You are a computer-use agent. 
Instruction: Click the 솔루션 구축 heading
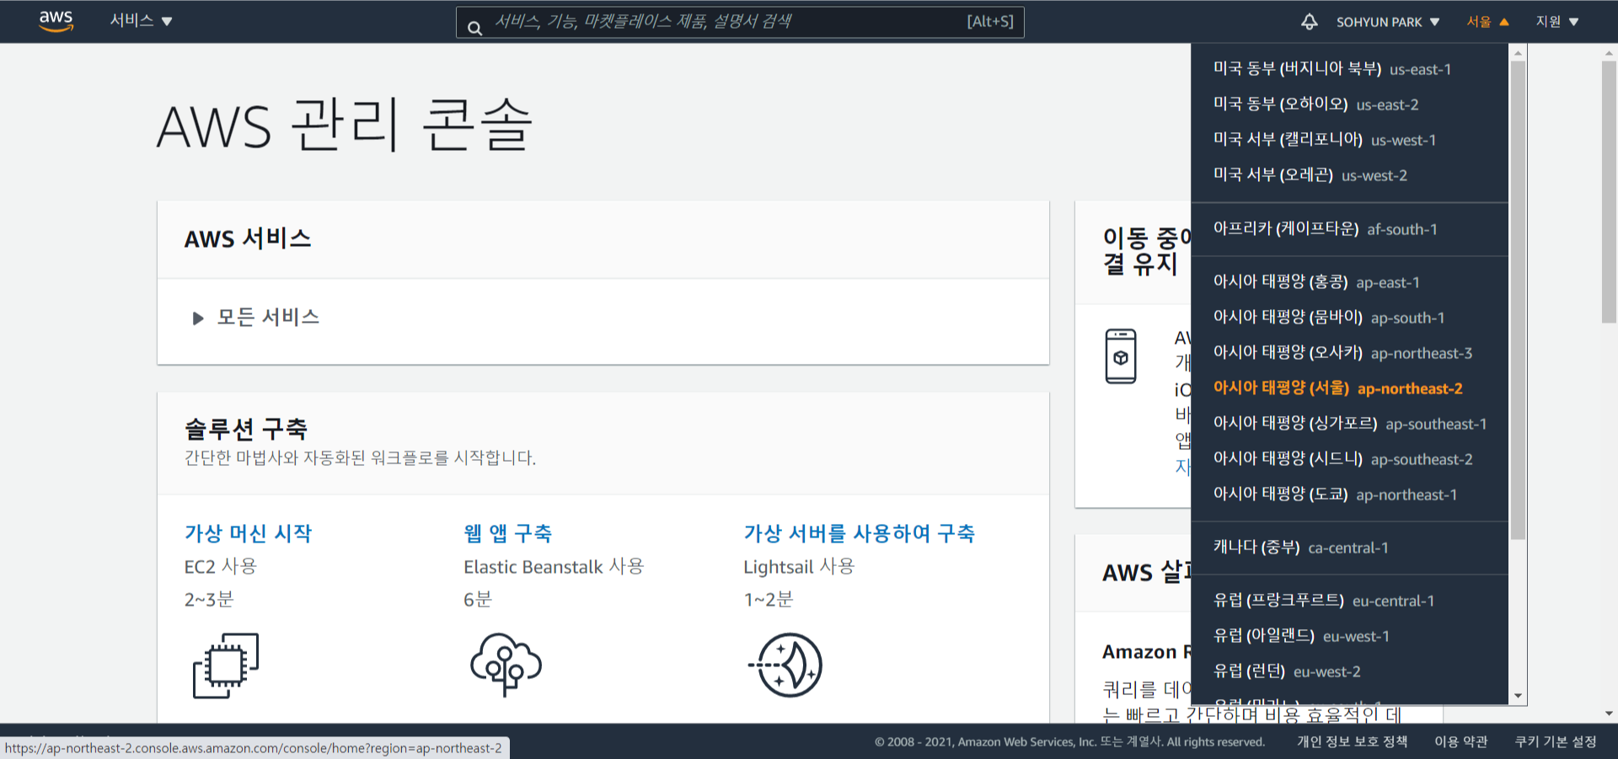click(246, 429)
